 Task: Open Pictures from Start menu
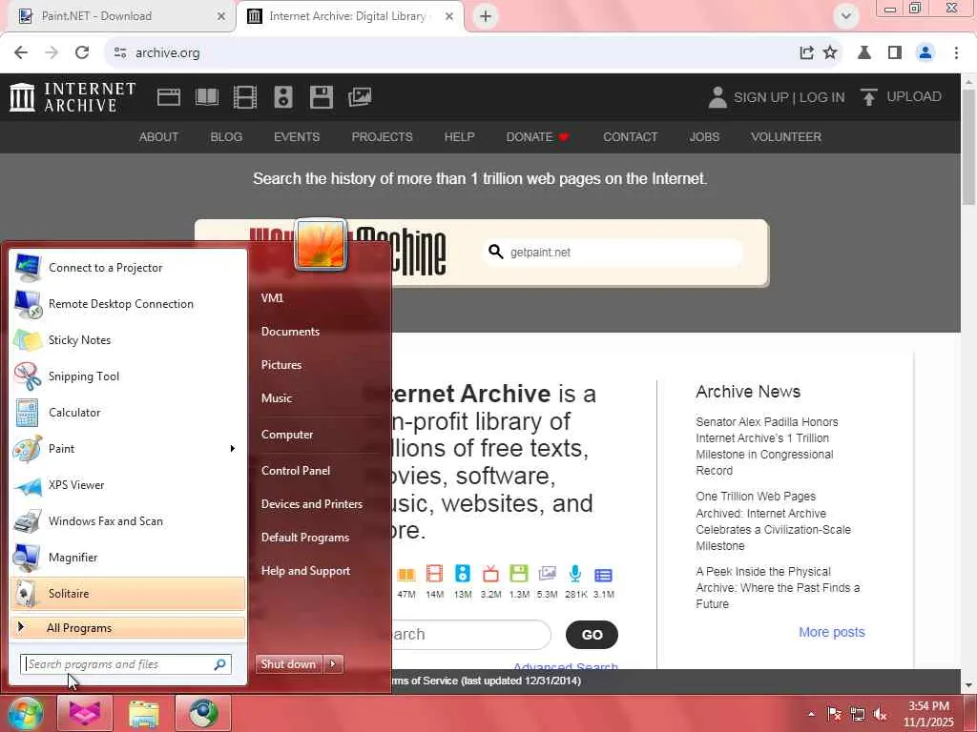(x=281, y=365)
